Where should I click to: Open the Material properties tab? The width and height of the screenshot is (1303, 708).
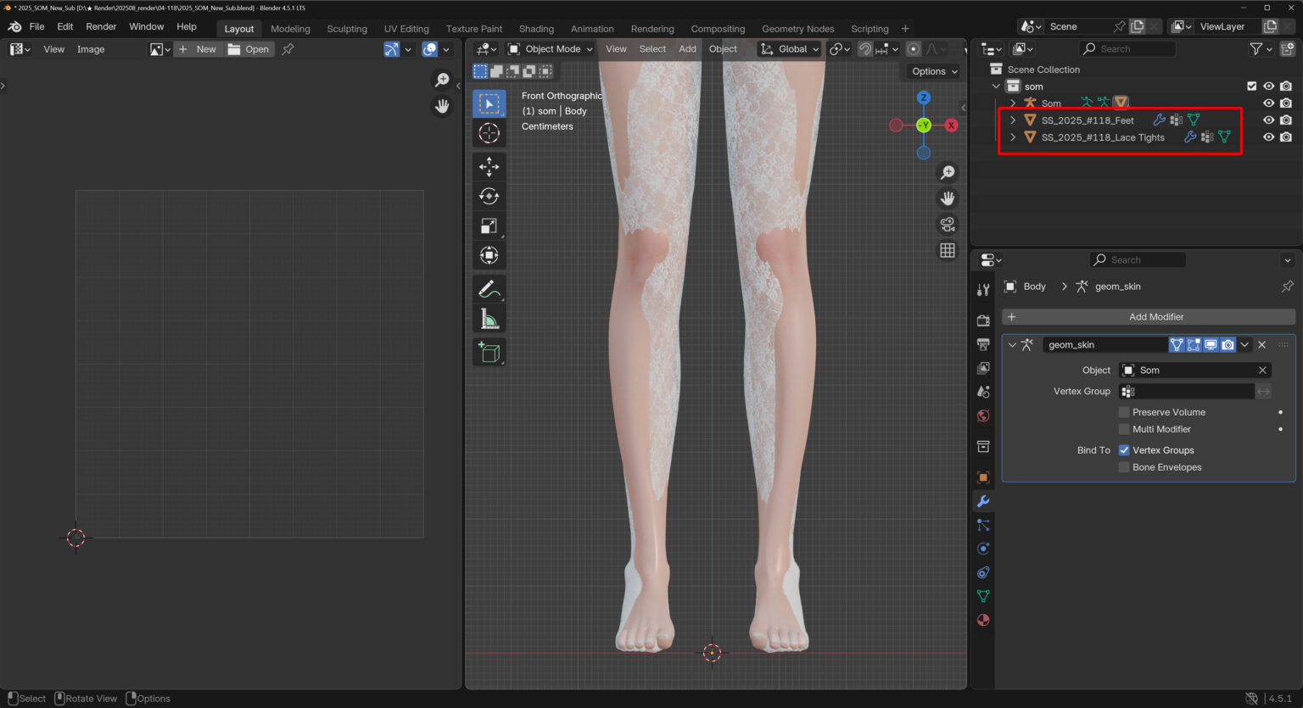tap(983, 620)
